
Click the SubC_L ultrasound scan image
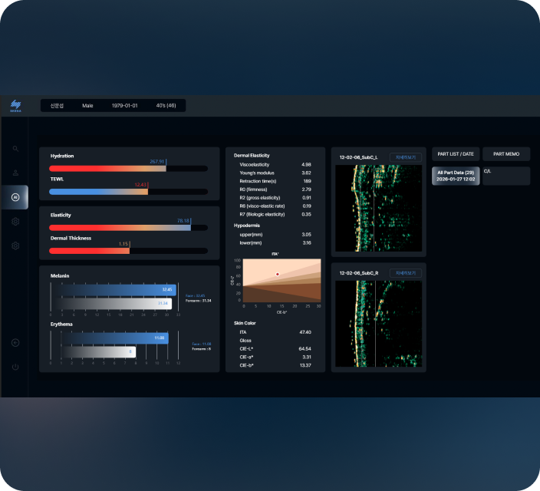(378, 207)
